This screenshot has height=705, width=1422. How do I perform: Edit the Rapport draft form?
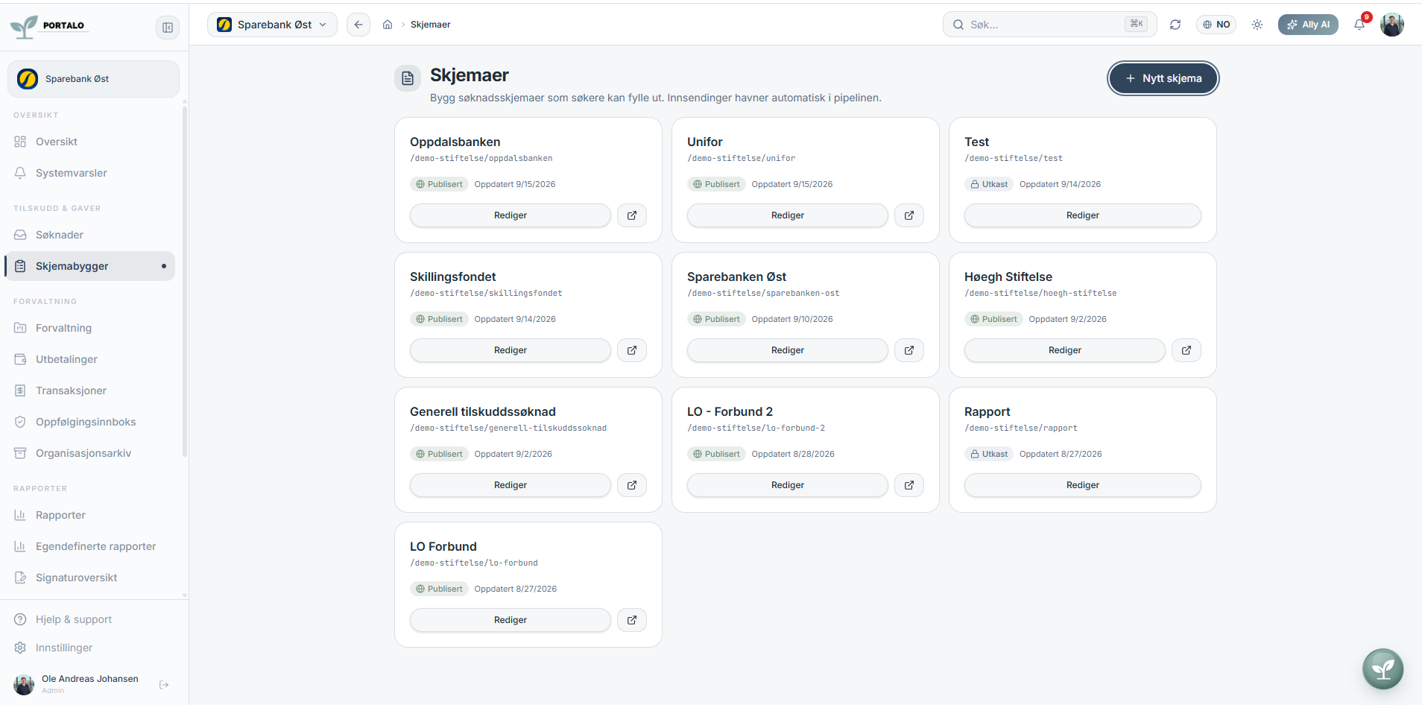coord(1083,485)
